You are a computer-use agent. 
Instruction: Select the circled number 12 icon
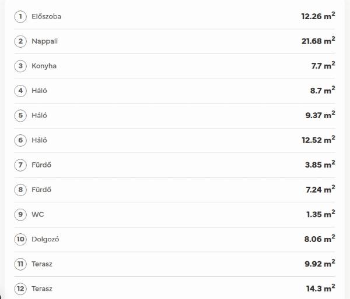click(x=21, y=289)
